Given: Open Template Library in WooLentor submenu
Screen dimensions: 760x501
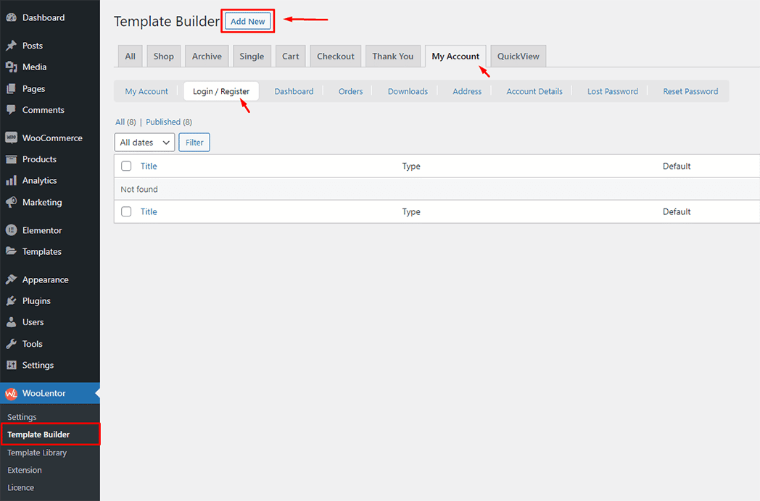Looking at the screenshot, I should pos(37,452).
